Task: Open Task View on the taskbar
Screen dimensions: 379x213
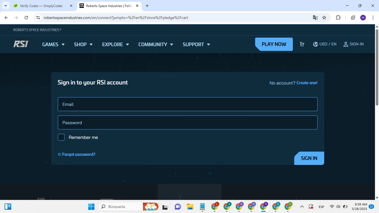Action: 165,207
